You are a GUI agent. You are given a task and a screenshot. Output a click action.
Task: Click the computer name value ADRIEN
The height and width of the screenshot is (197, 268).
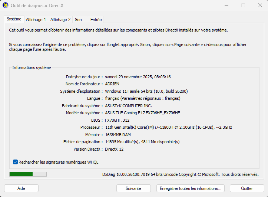[x=112, y=84]
